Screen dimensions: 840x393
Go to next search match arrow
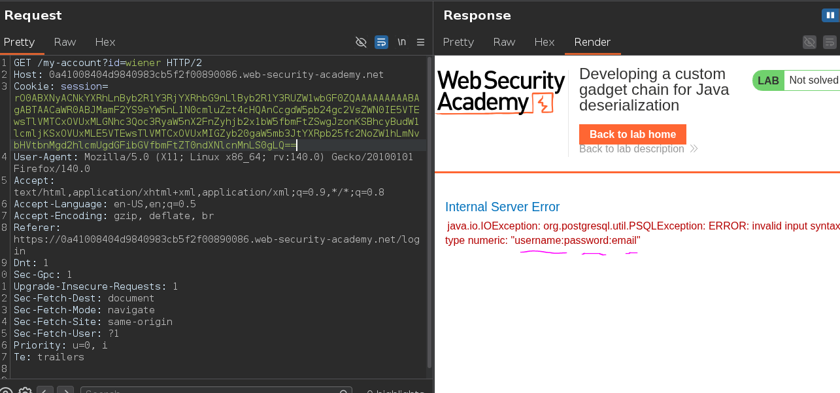point(65,391)
